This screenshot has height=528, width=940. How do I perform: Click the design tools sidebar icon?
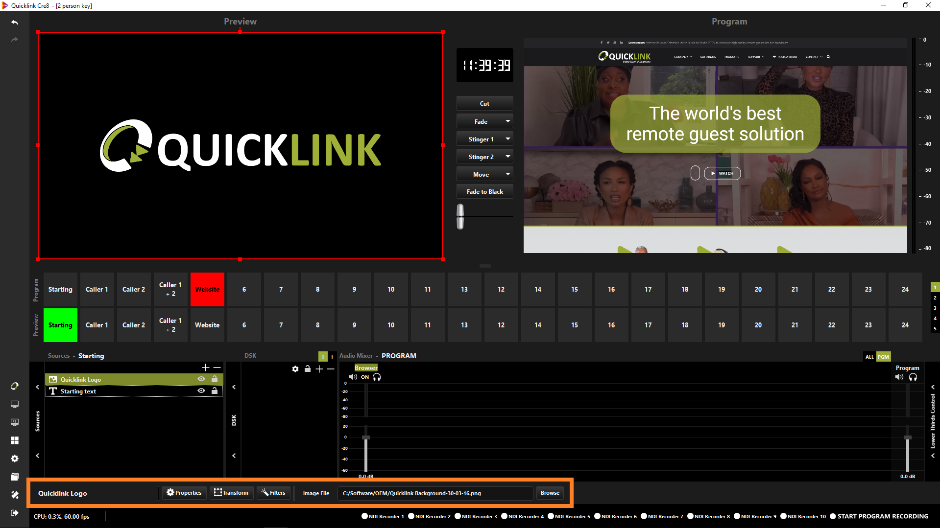click(15, 495)
